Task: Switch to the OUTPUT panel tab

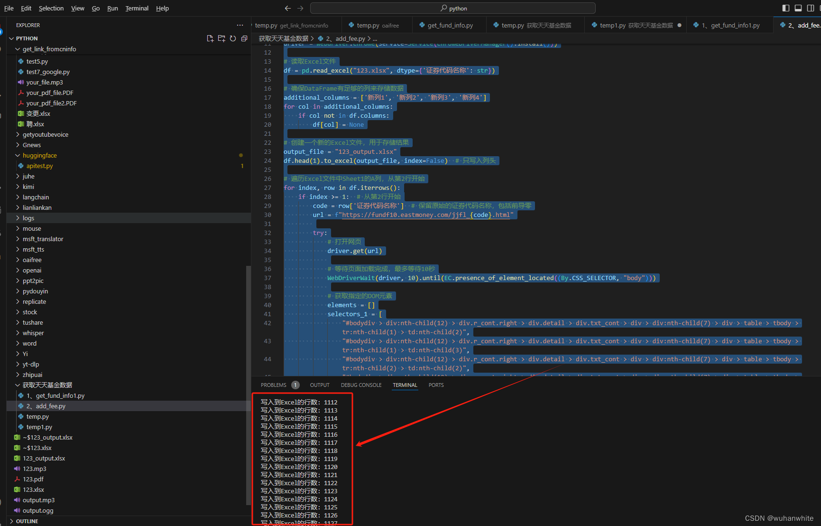Action: point(320,385)
